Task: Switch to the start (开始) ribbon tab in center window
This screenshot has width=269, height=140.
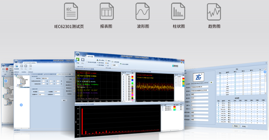Action: click(x=83, y=56)
